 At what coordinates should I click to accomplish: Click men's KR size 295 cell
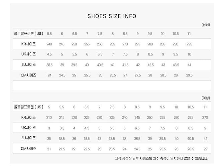[x=189, y=44]
